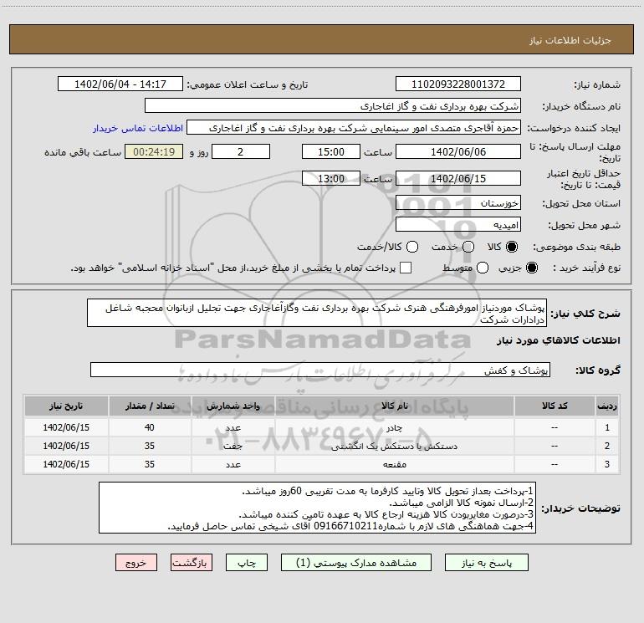The width and height of the screenshot is (644, 623).
Task: Open the اطلاعات تماس خریدار link
Action: (x=138, y=128)
